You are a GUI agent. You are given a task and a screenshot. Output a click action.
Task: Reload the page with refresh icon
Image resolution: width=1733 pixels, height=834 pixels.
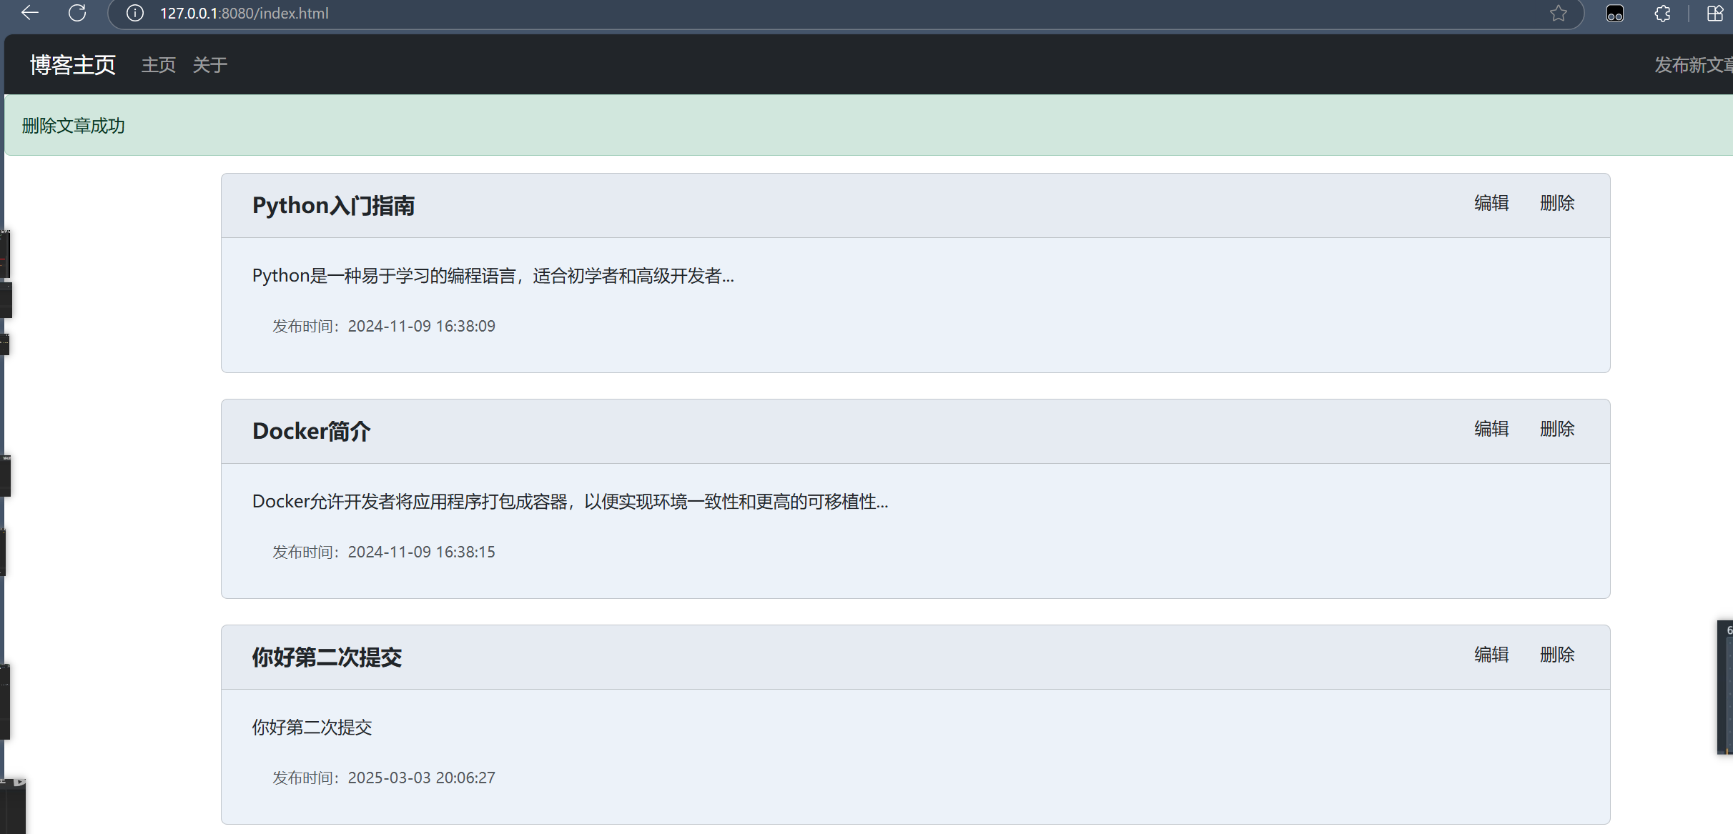[x=77, y=13]
